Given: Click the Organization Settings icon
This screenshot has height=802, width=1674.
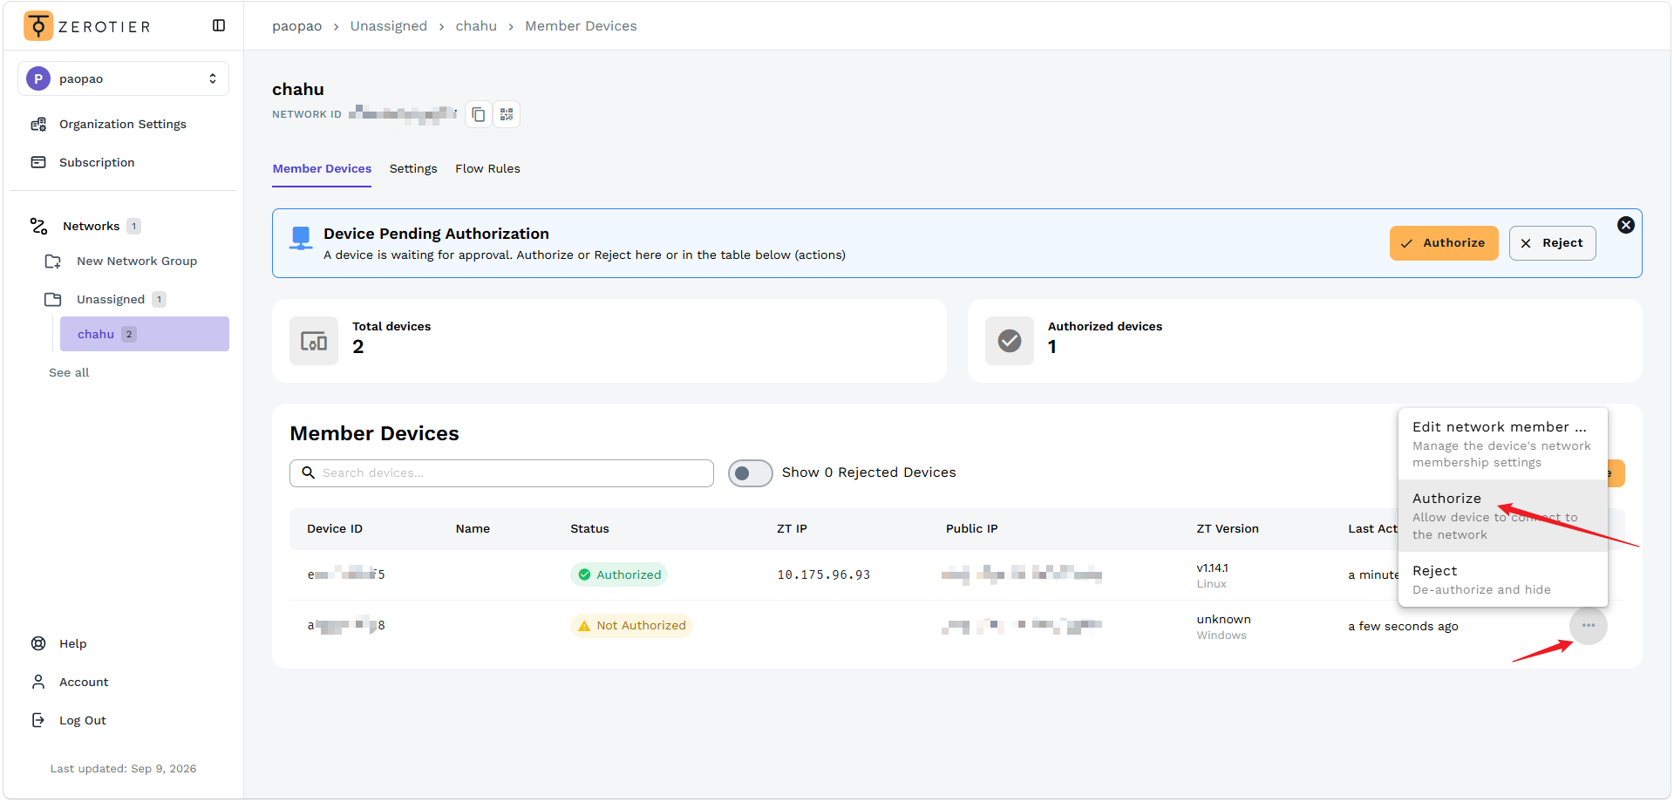Looking at the screenshot, I should (38, 124).
